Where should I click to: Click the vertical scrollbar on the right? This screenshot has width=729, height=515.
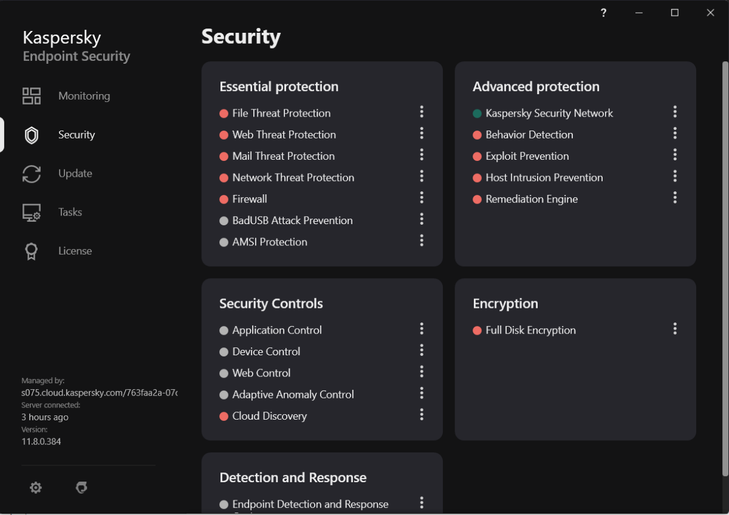pyautogui.click(x=725, y=243)
